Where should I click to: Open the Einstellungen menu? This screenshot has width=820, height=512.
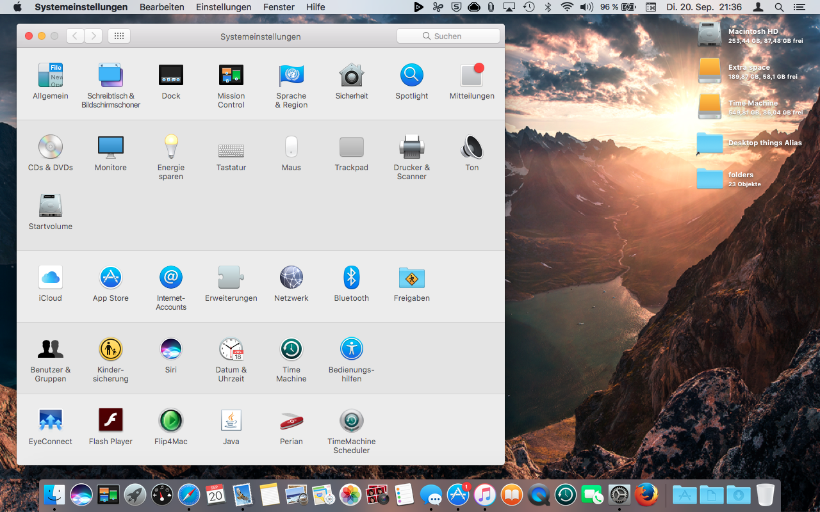coord(224,7)
